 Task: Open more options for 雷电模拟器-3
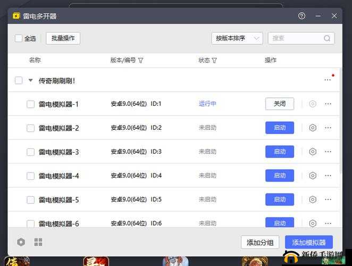(328, 152)
